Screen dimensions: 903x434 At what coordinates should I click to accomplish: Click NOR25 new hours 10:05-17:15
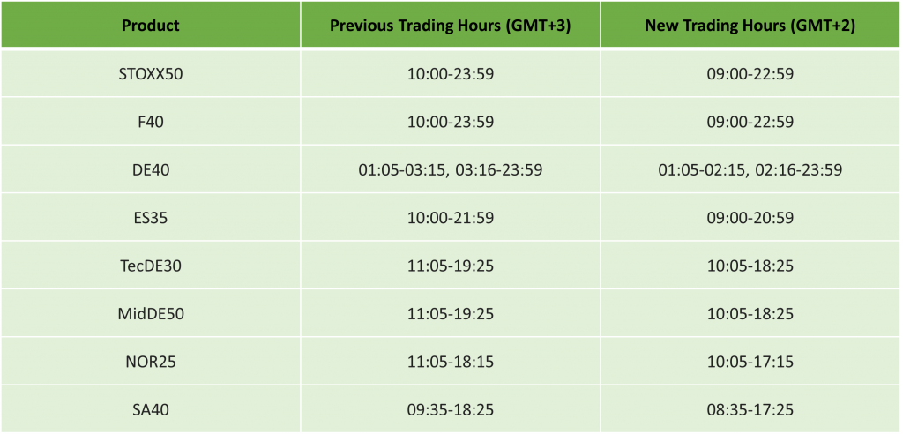[750, 361]
